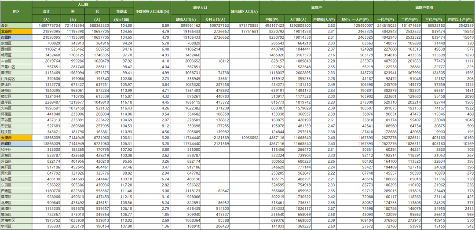This screenshot has width=475, height=230.
Task: Click the 密云区 row label
Action: point(16,126)
